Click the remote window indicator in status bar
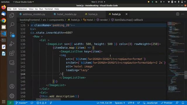The height and width of the screenshot is (105, 187). click(11, 103)
